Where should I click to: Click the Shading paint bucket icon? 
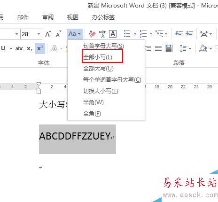click(x=203, y=48)
